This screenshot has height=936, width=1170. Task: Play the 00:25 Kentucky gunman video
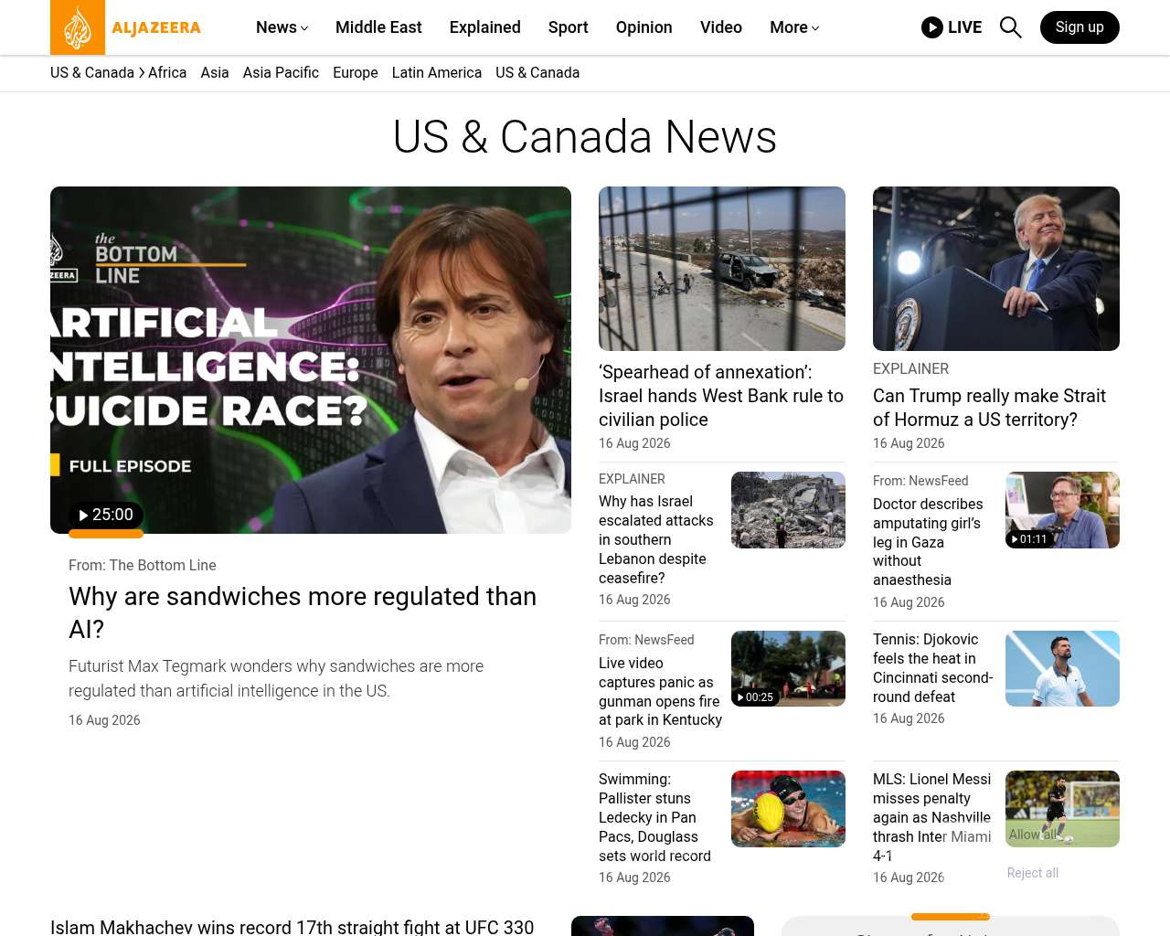pyautogui.click(x=755, y=697)
